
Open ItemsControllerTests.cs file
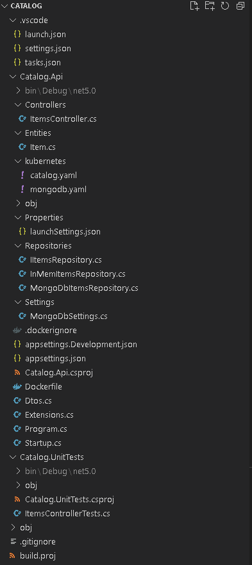point(67,514)
